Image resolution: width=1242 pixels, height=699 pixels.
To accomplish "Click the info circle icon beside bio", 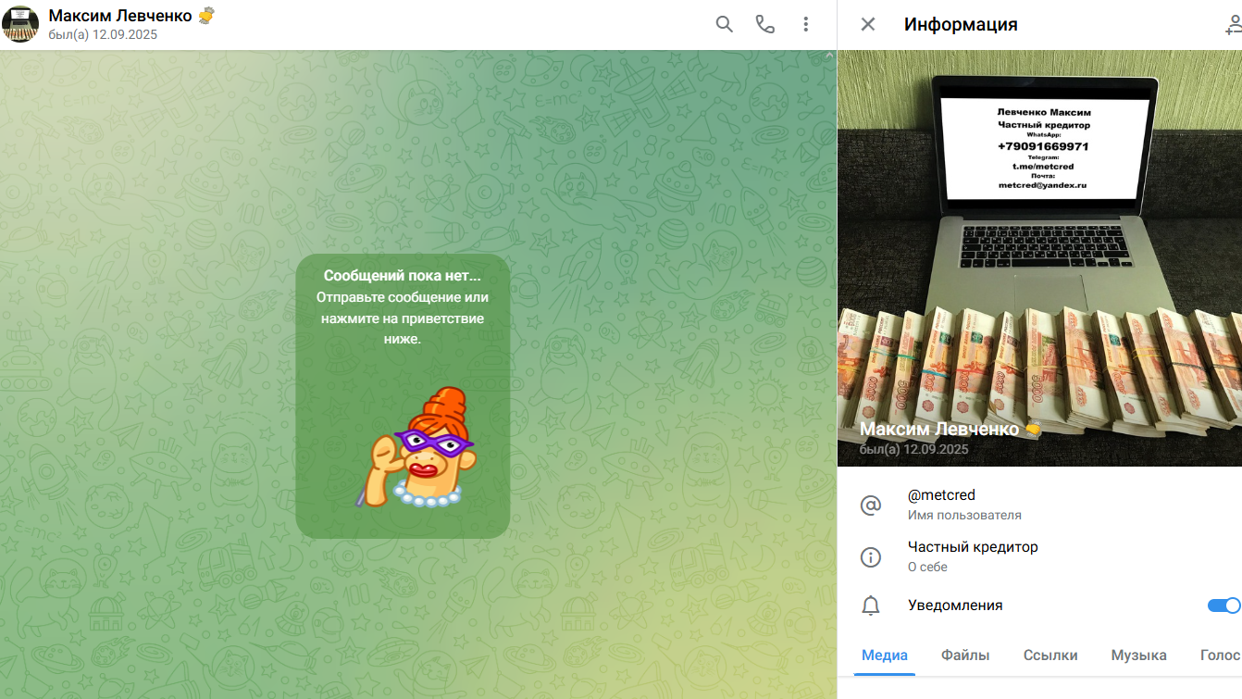I will coord(871,557).
